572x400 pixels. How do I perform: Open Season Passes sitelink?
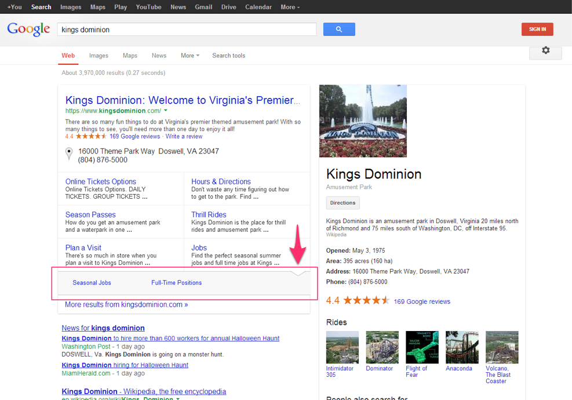90,214
